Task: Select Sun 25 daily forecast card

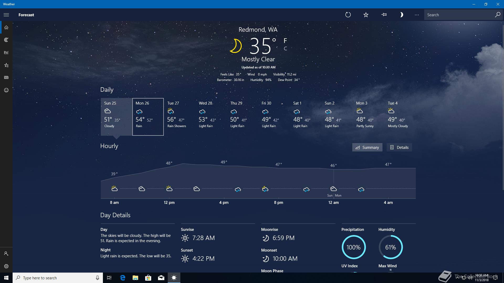Action: [116, 117]
